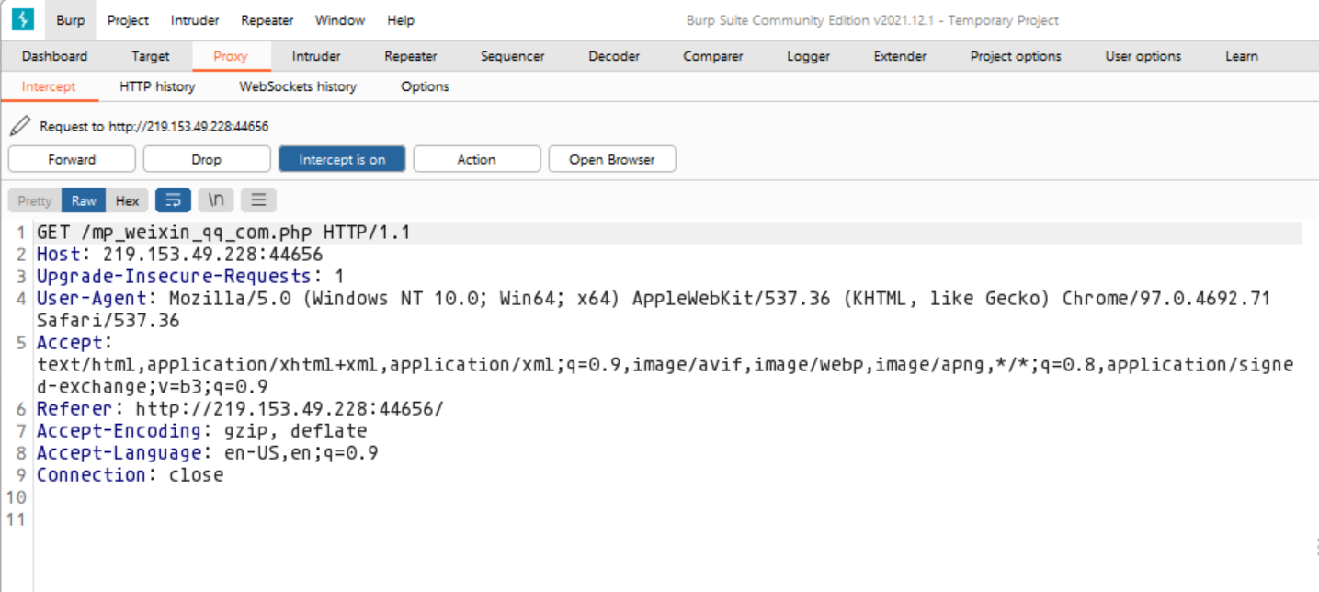Select the Intercept sub-tab

coord(49,86)
